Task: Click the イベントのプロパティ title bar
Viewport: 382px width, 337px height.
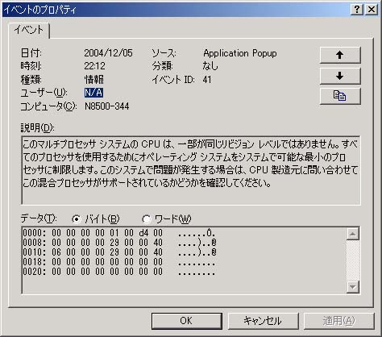Action: [175, 10]
